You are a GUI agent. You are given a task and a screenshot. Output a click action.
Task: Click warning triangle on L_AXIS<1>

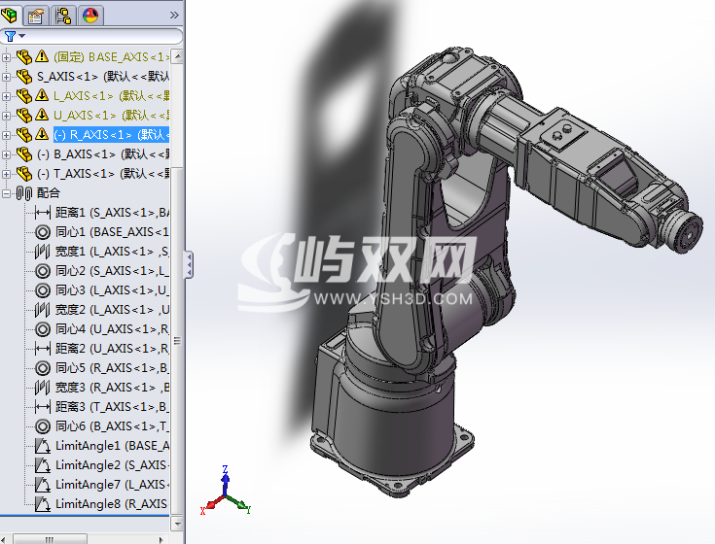click(x=42, y=95)
